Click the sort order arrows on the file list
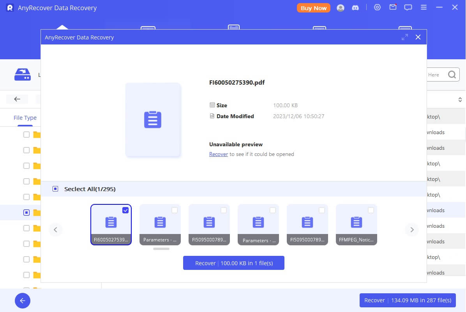Image resolution: width=466 pixels, height=312 pixels. pyautogui.click(x=460, y=99)
